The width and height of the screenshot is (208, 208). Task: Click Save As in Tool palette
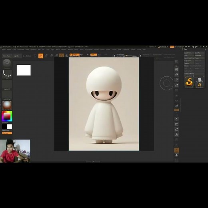click(199, 53)
